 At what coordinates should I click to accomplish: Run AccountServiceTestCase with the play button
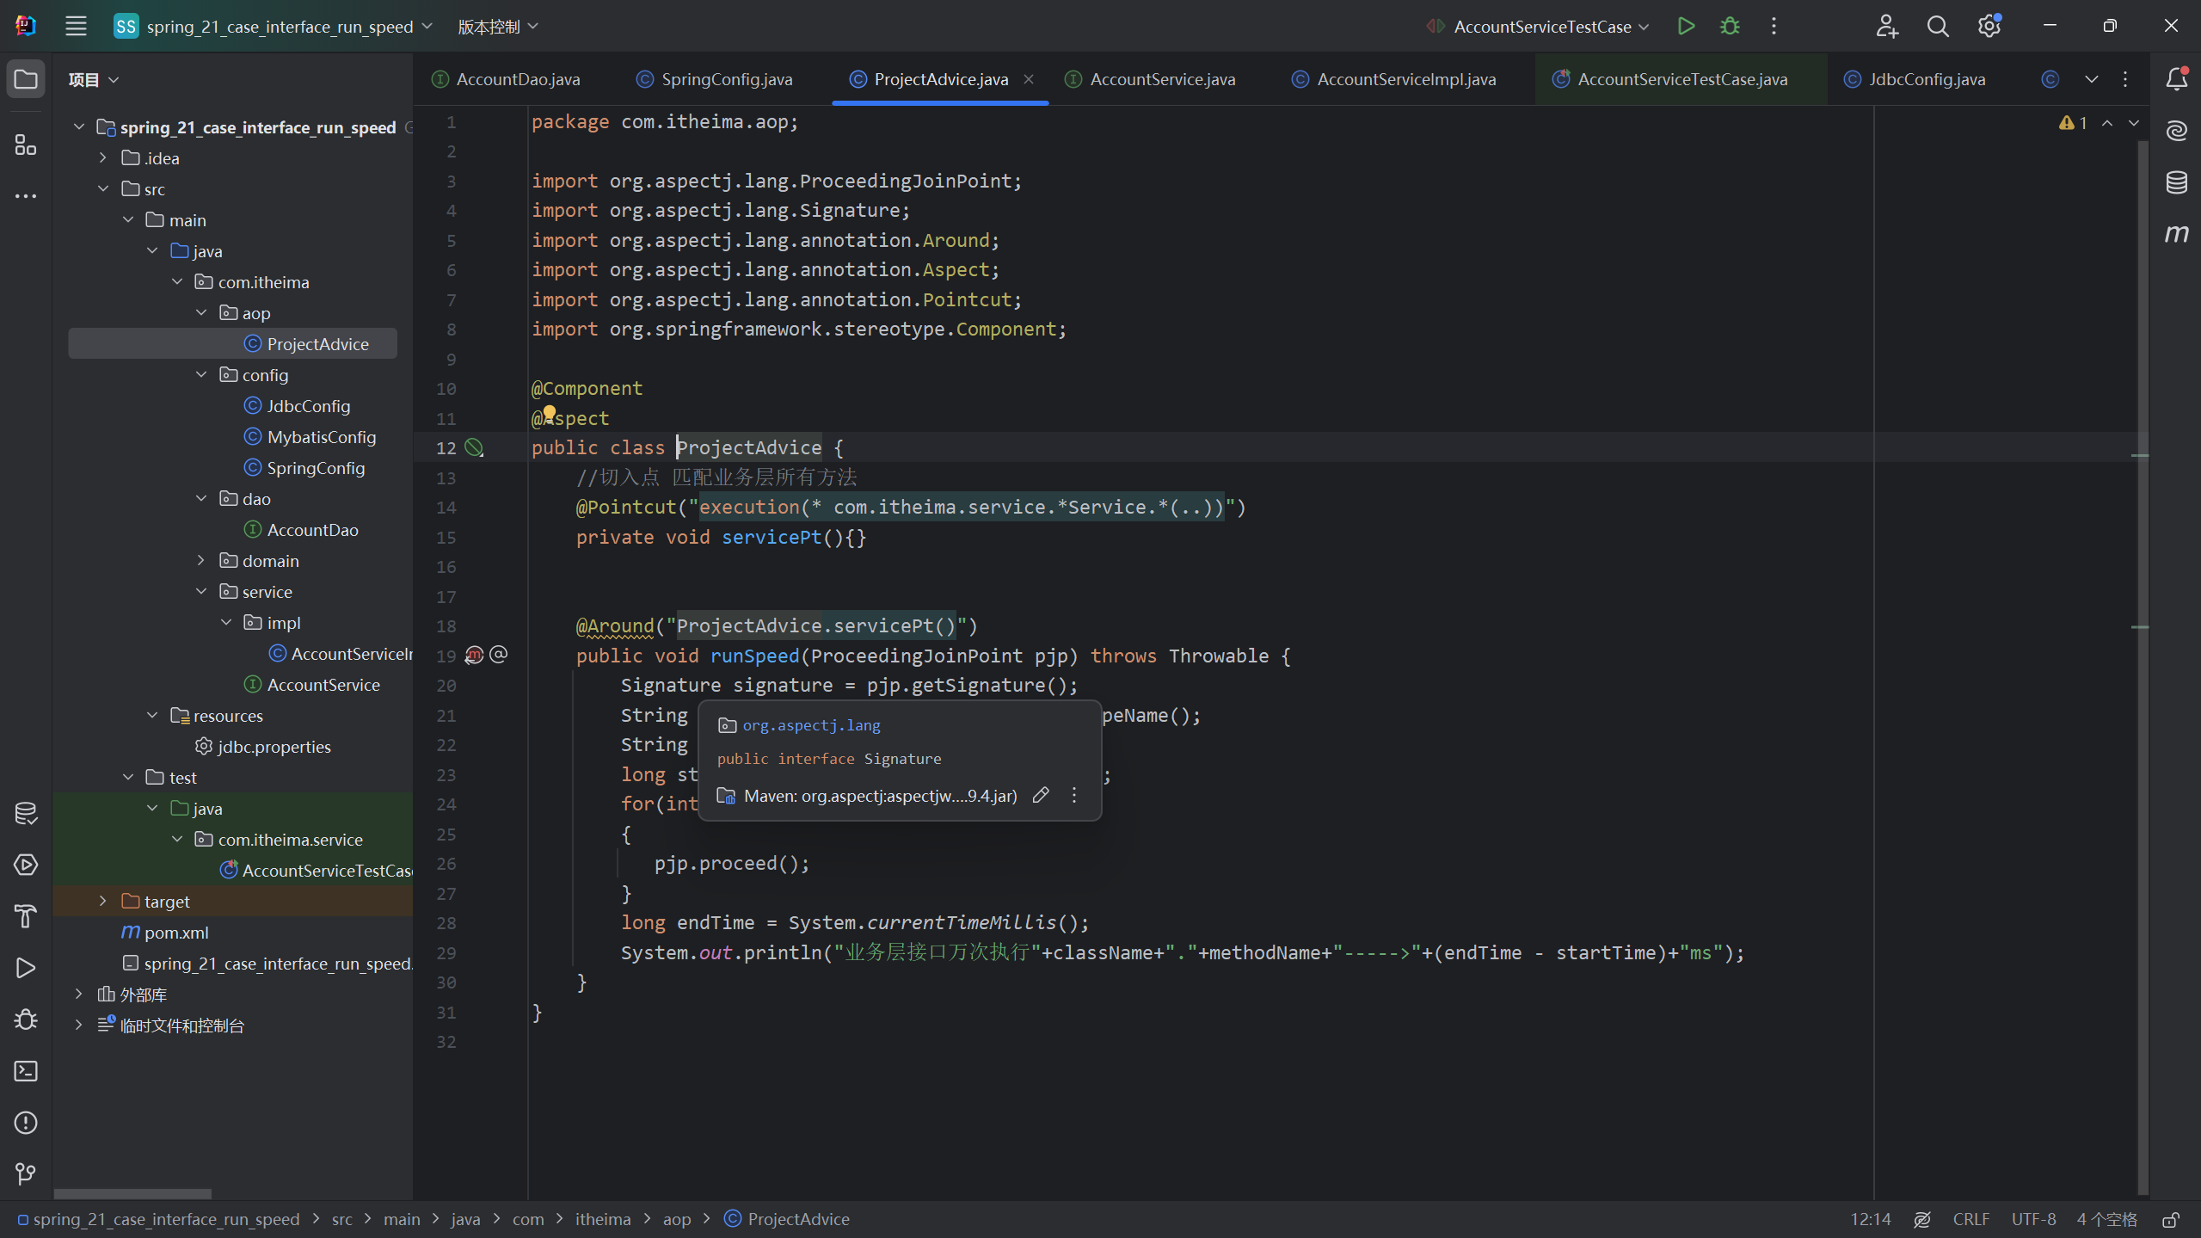click(x=1686, y=26)
